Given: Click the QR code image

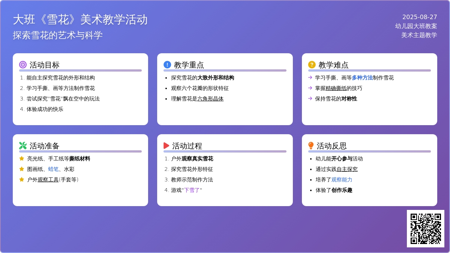Looking at the screenshot, I should [x=426, y=229].
